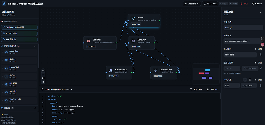
Task: Click the Nacos node's left blue handle
Action: (128, 21)
